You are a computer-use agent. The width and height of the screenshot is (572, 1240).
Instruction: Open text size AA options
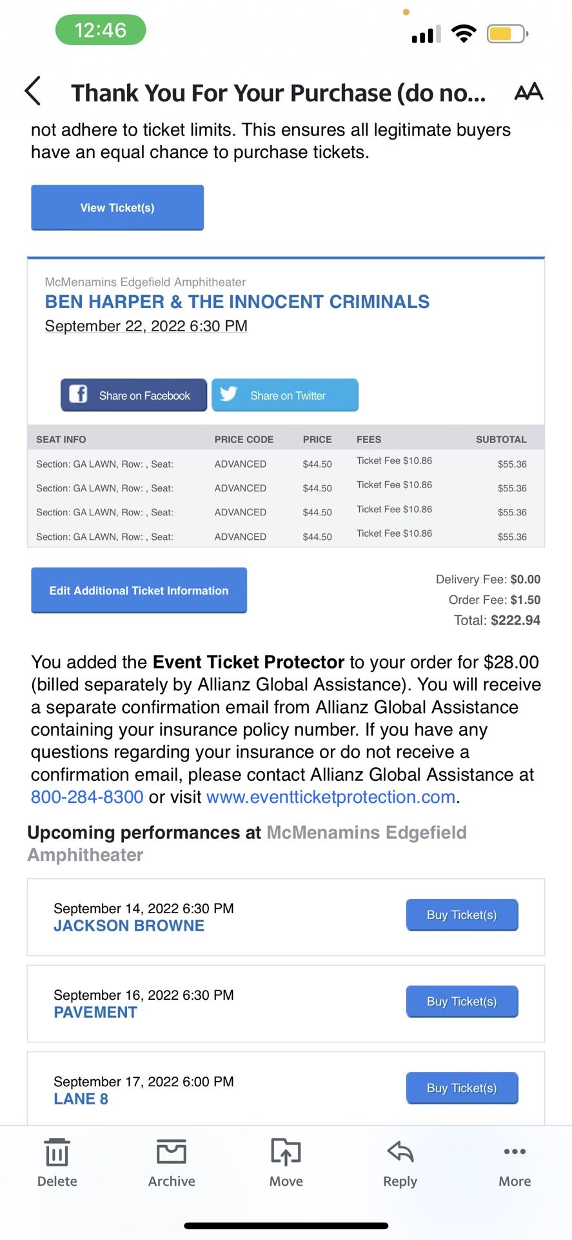point(529,92)
